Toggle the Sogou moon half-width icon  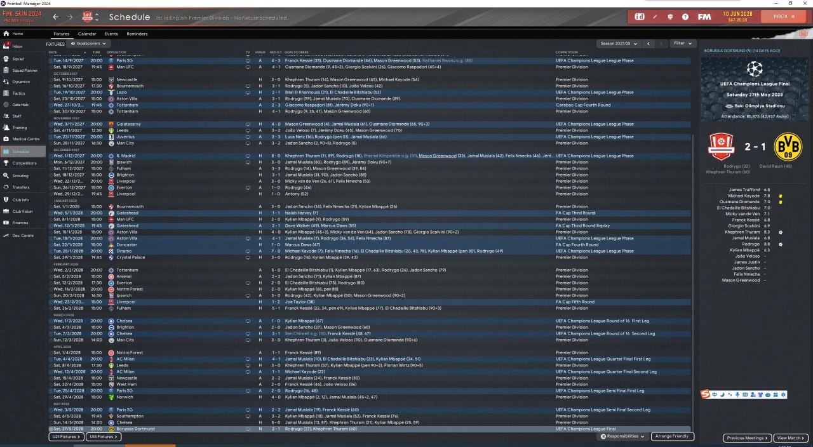point(722,394)
